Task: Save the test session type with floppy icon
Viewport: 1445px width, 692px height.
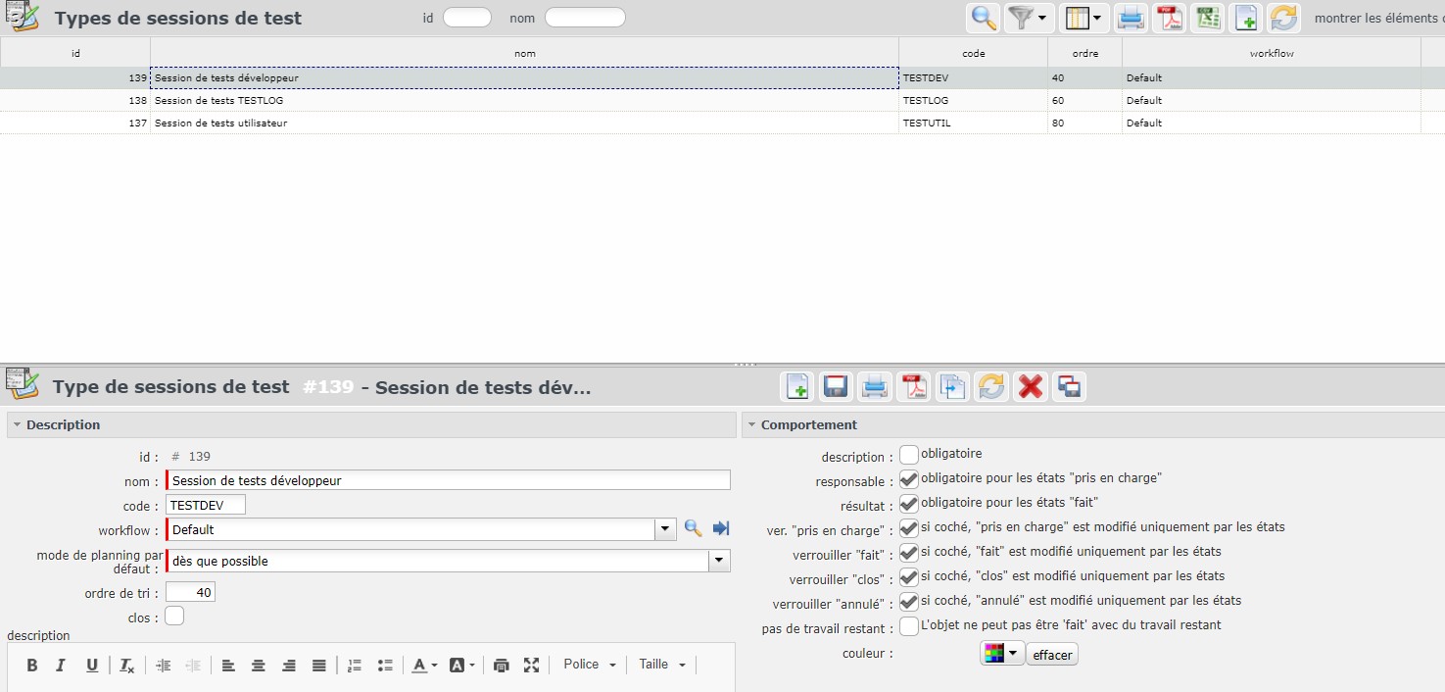Action: point(836,387)
